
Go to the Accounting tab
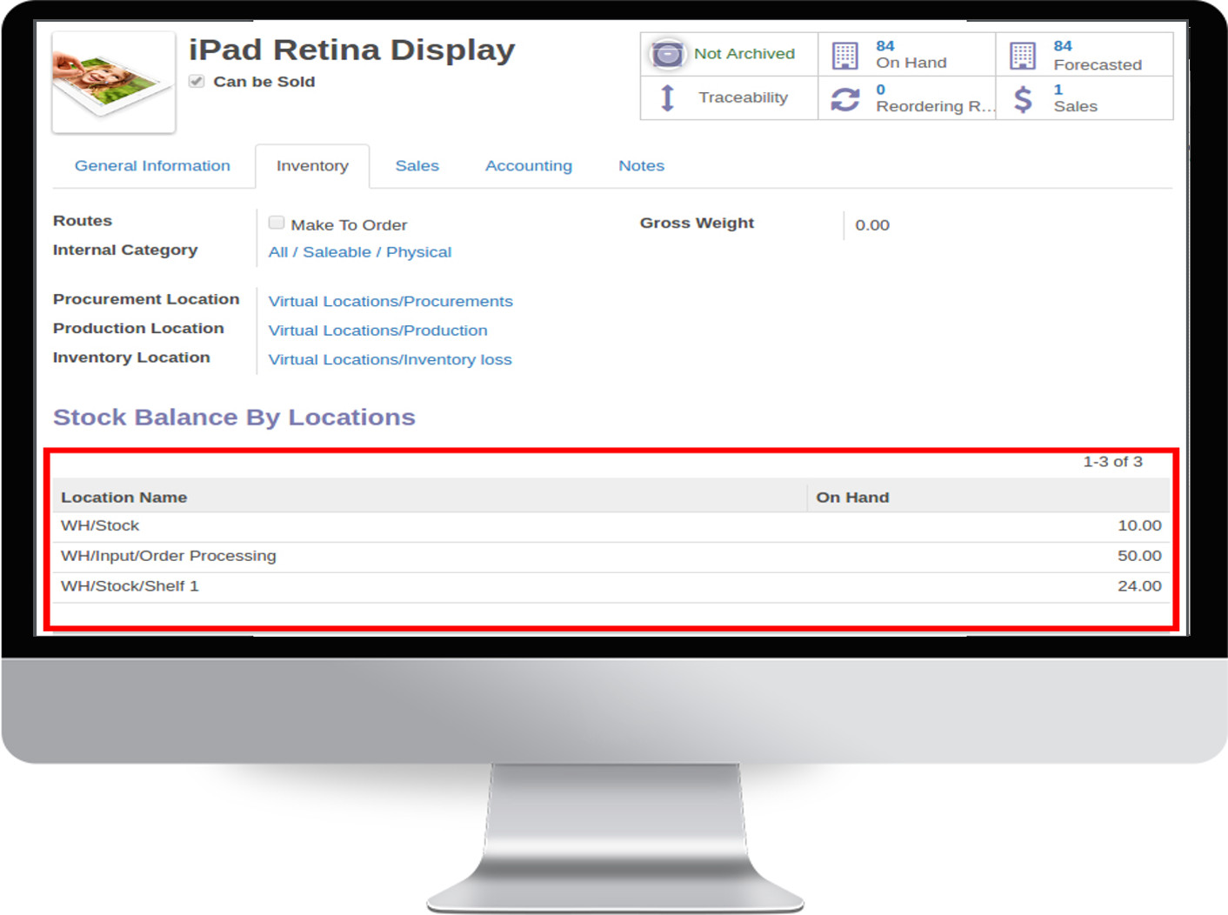(x=529, y=165)
